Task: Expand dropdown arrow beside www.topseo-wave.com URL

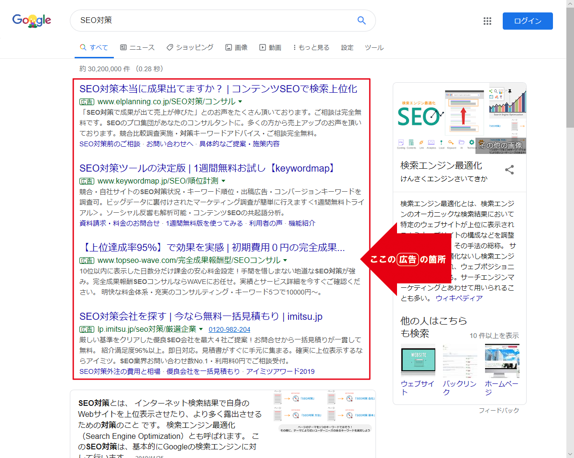Action: point(285,261)
